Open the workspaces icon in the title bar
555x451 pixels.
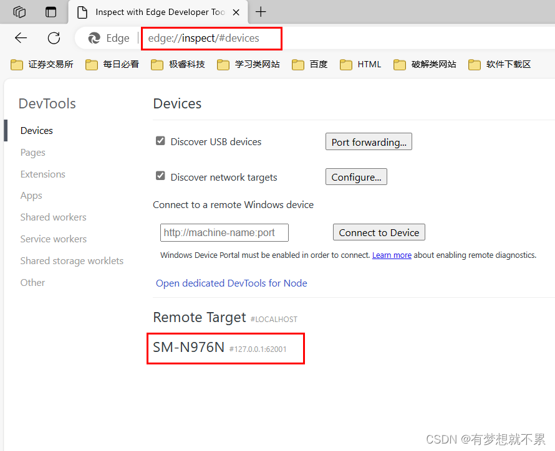[19, 12]
